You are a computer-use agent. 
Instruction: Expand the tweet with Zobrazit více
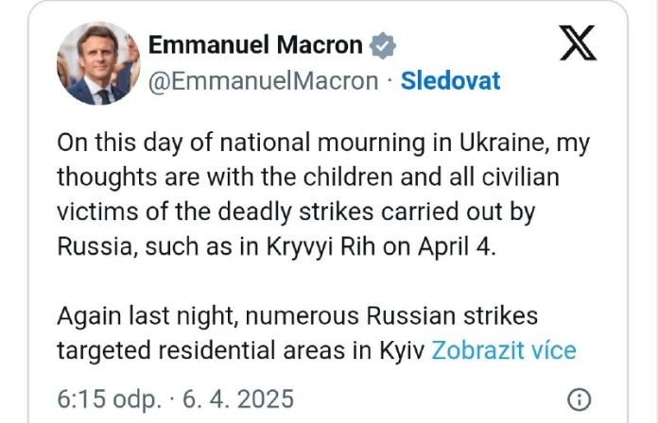point(503,350)
